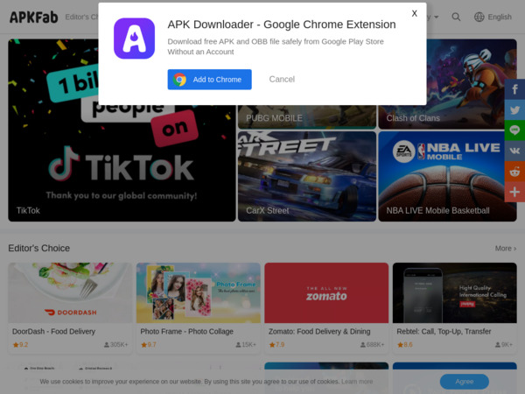The height and width of the screenshot is (394, 525).
Task: Open the Learn more cookies link
Action: [357, 382]
